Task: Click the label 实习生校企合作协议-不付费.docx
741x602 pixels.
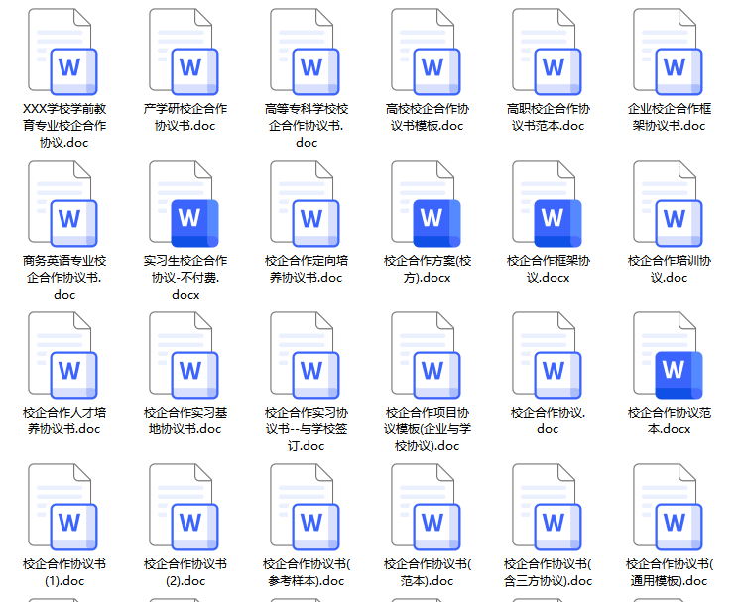Action: coord(185,278)
